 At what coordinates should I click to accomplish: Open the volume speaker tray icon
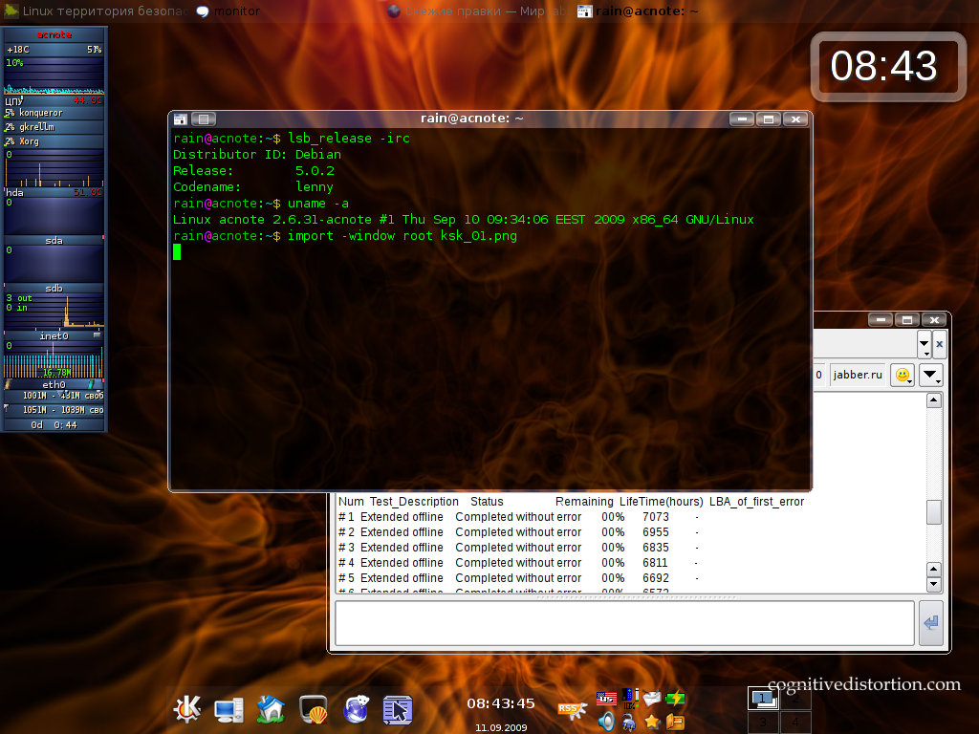[606, 722]
